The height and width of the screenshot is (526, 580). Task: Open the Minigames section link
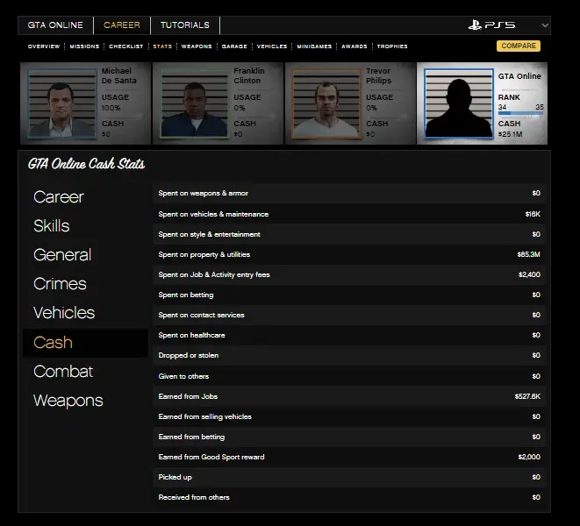tap(314, 46)
